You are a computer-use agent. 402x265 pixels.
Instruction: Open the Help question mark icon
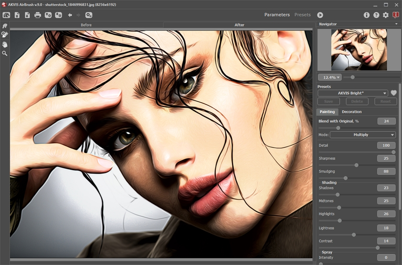376,15
